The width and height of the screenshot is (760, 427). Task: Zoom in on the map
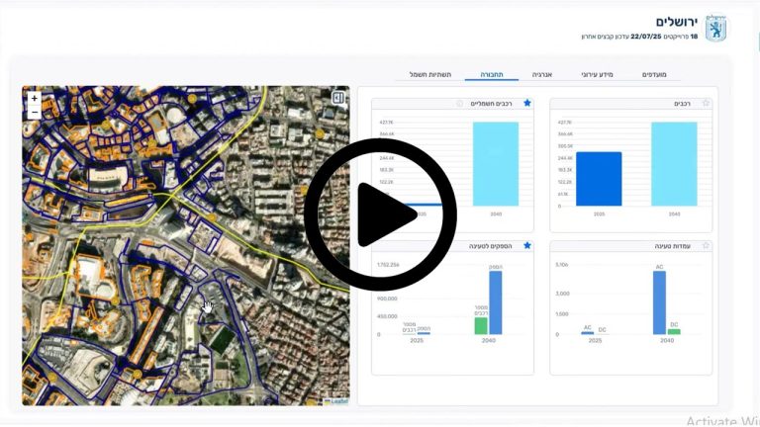pos(34,99)
